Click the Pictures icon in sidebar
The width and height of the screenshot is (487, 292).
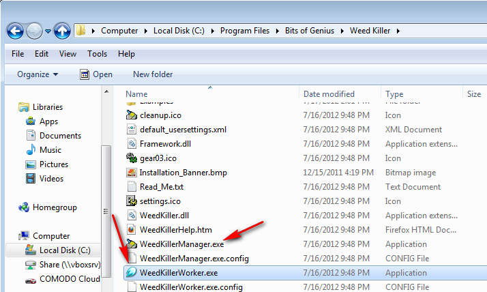pos(31,164)
